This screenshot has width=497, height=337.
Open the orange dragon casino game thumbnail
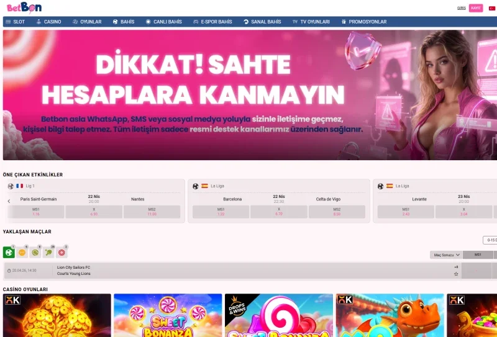click(390, 315)
